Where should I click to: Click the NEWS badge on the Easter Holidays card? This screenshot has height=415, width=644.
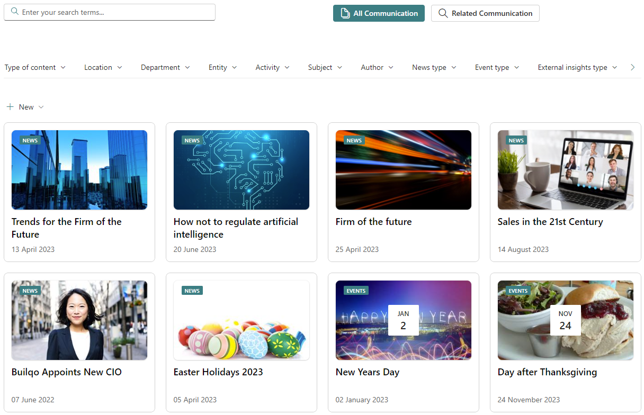(192, 291)
